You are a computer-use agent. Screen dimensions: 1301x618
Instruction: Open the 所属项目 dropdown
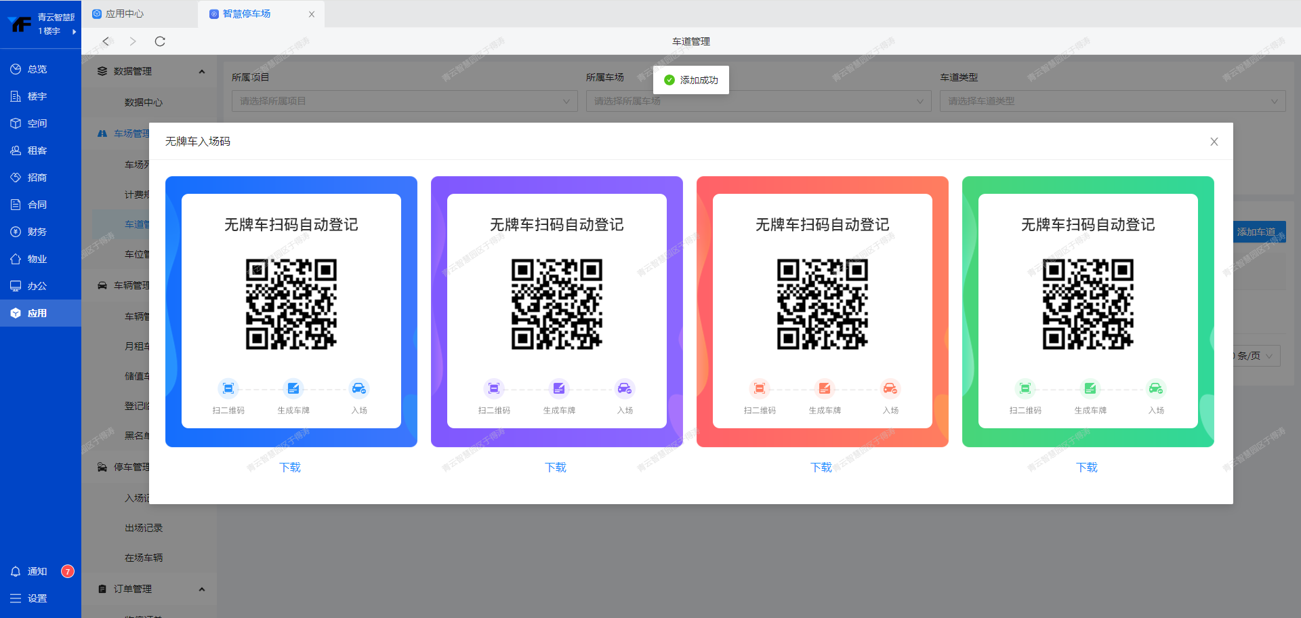coord(404,101)
